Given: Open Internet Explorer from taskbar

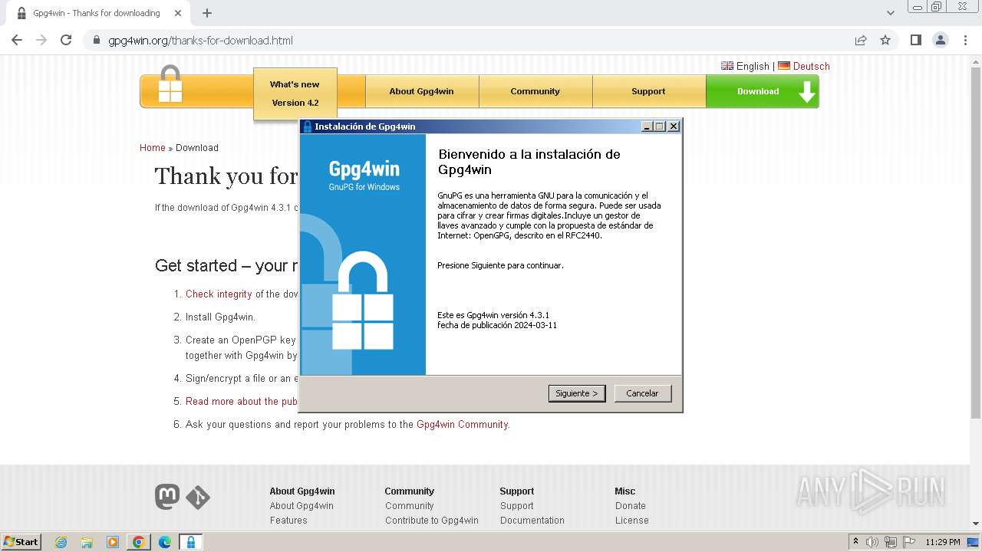Looking at the screenshot, I should 61,542.
